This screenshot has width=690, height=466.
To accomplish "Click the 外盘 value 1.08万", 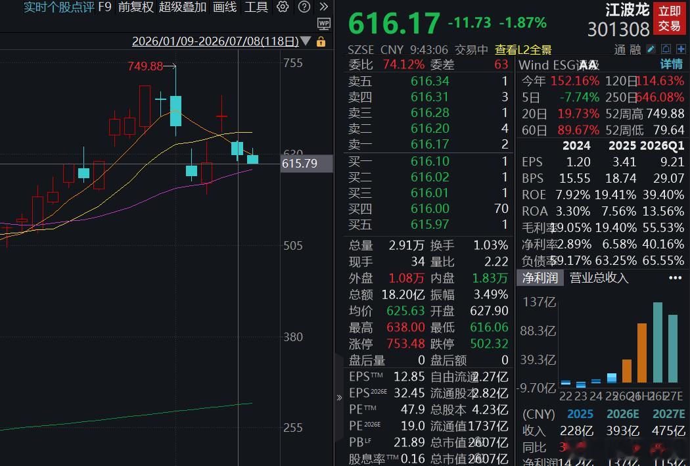I will click(407, 278).
